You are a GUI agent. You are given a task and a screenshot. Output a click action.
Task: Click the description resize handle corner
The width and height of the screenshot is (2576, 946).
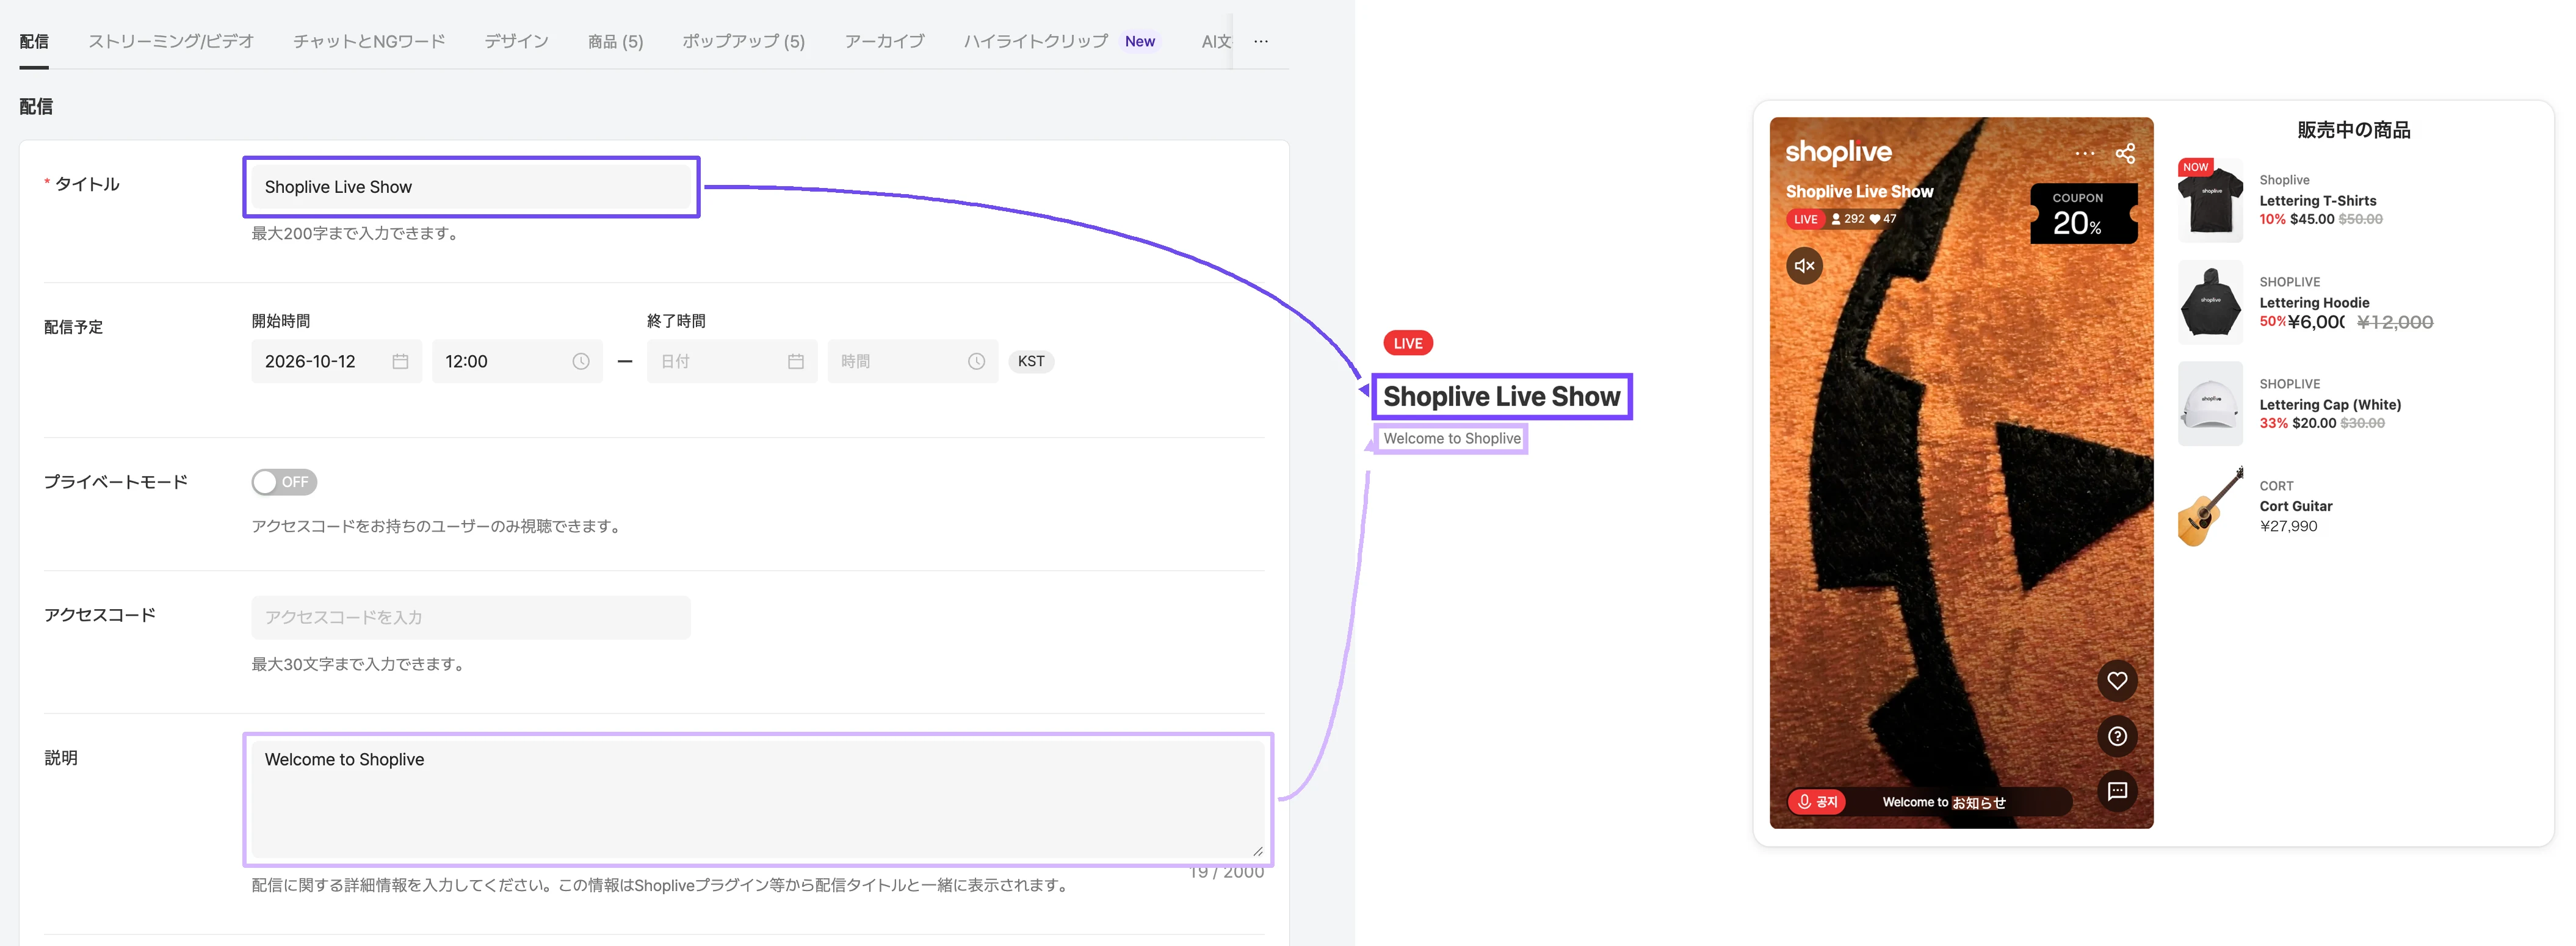click(x=1257, y=851)
